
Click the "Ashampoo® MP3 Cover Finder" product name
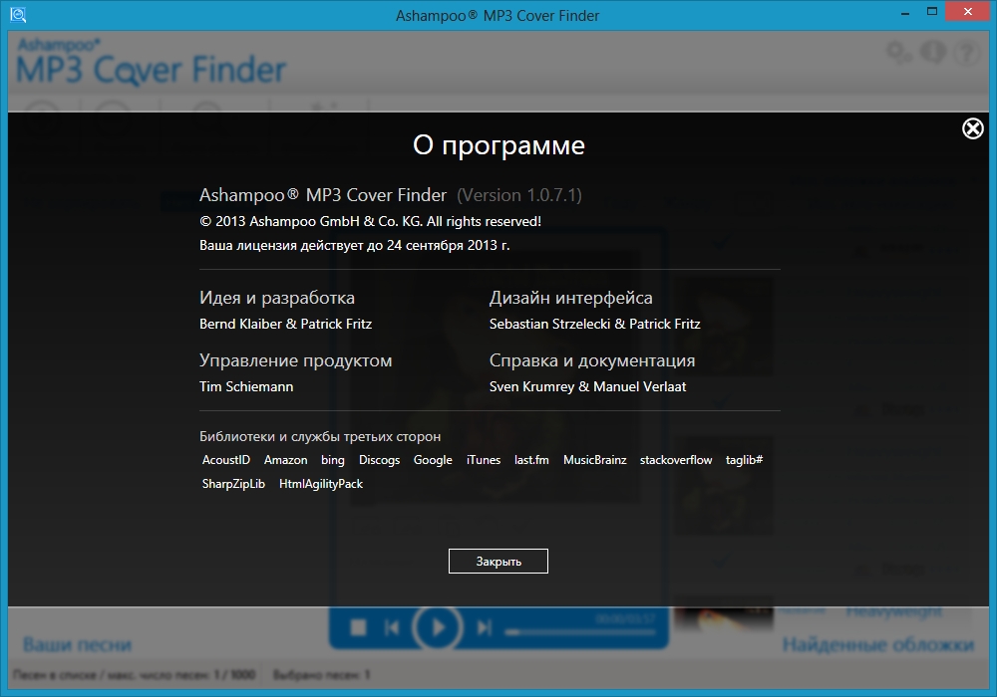tap(323, 195)
